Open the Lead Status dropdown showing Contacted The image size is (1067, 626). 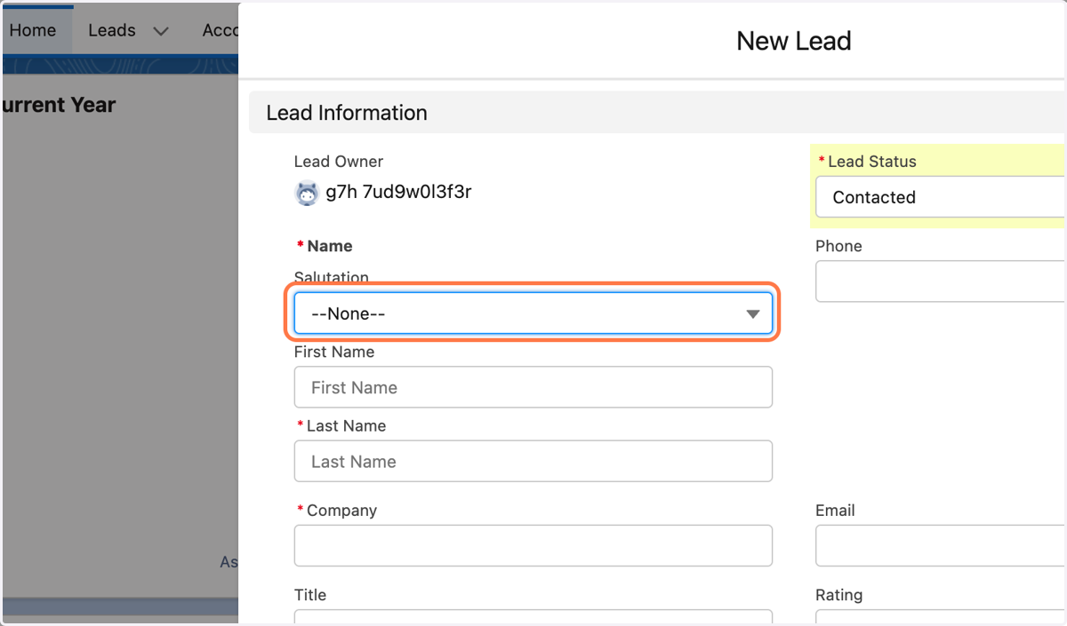941,197
